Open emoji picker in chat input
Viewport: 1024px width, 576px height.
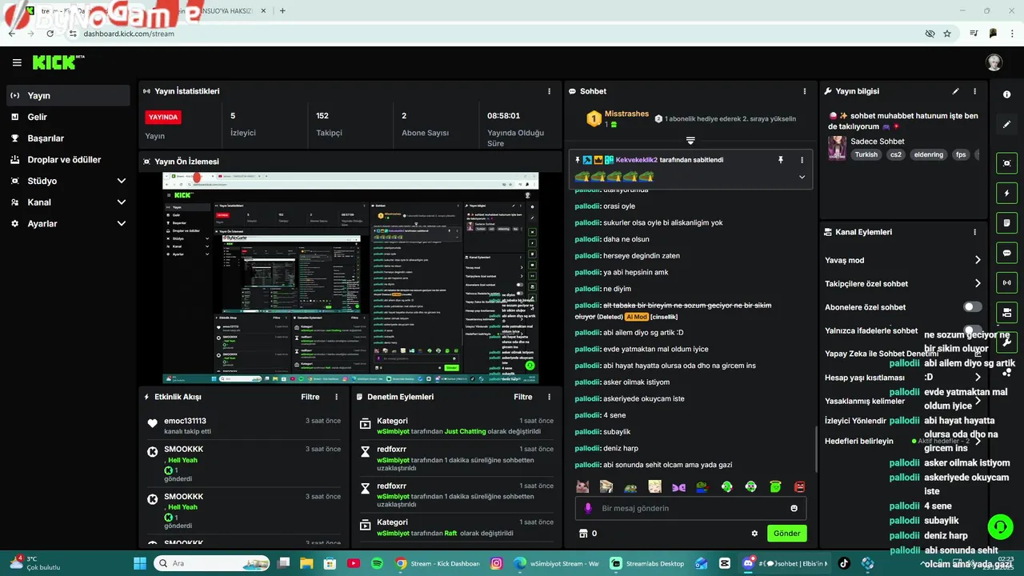[x=794, y=508]
